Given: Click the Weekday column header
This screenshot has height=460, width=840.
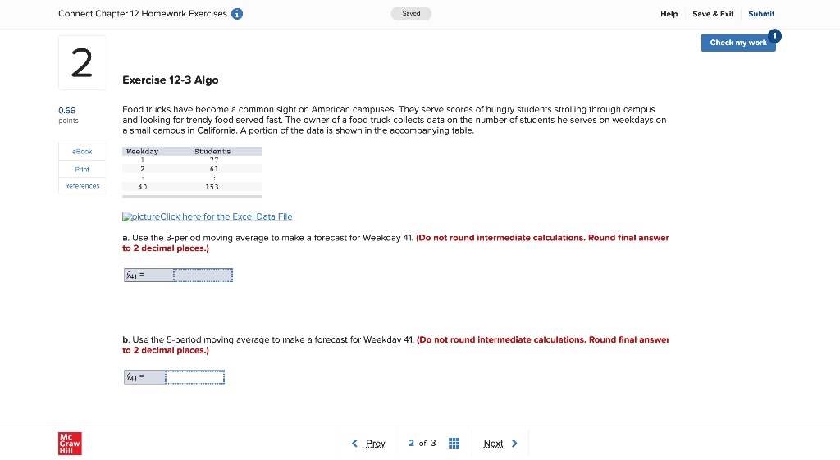Looking at the screenshot, I should click(x=143, y=152).
